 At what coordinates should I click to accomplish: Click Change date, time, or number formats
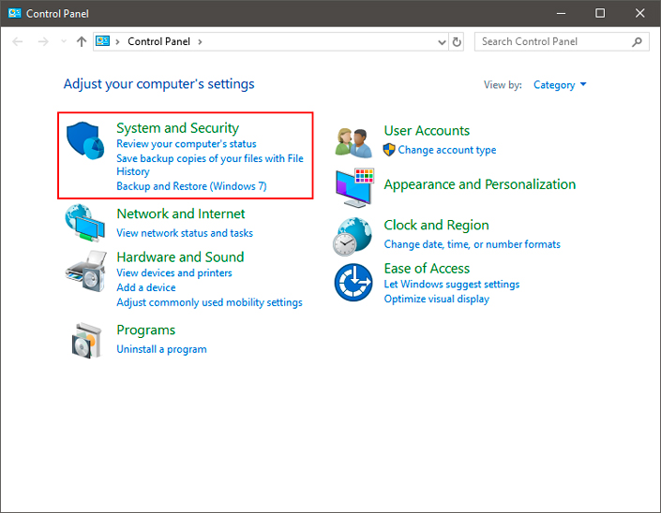pos(473,244)
